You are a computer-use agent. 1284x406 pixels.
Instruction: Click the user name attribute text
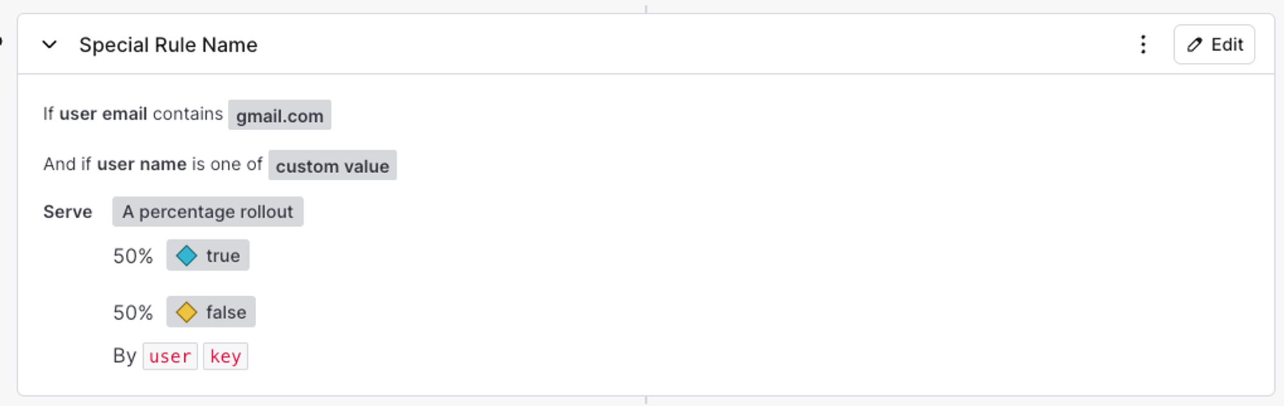pos(141,164)
